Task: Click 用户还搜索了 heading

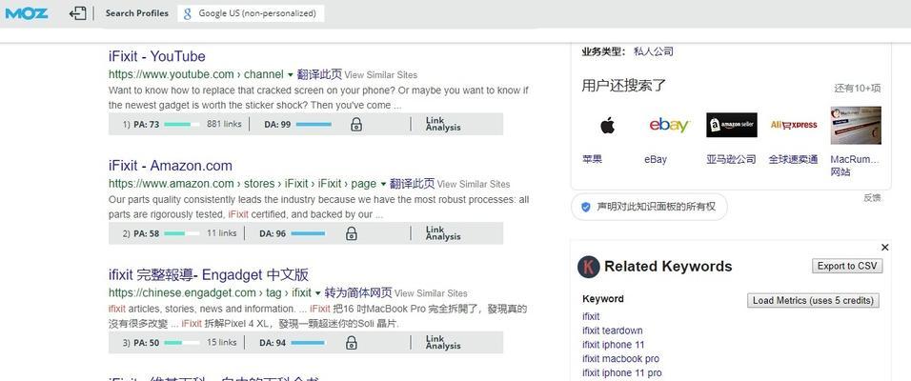Action: (624, 86)
